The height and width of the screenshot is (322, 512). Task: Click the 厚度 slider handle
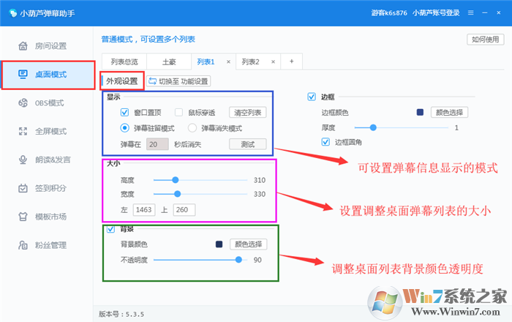373,127
